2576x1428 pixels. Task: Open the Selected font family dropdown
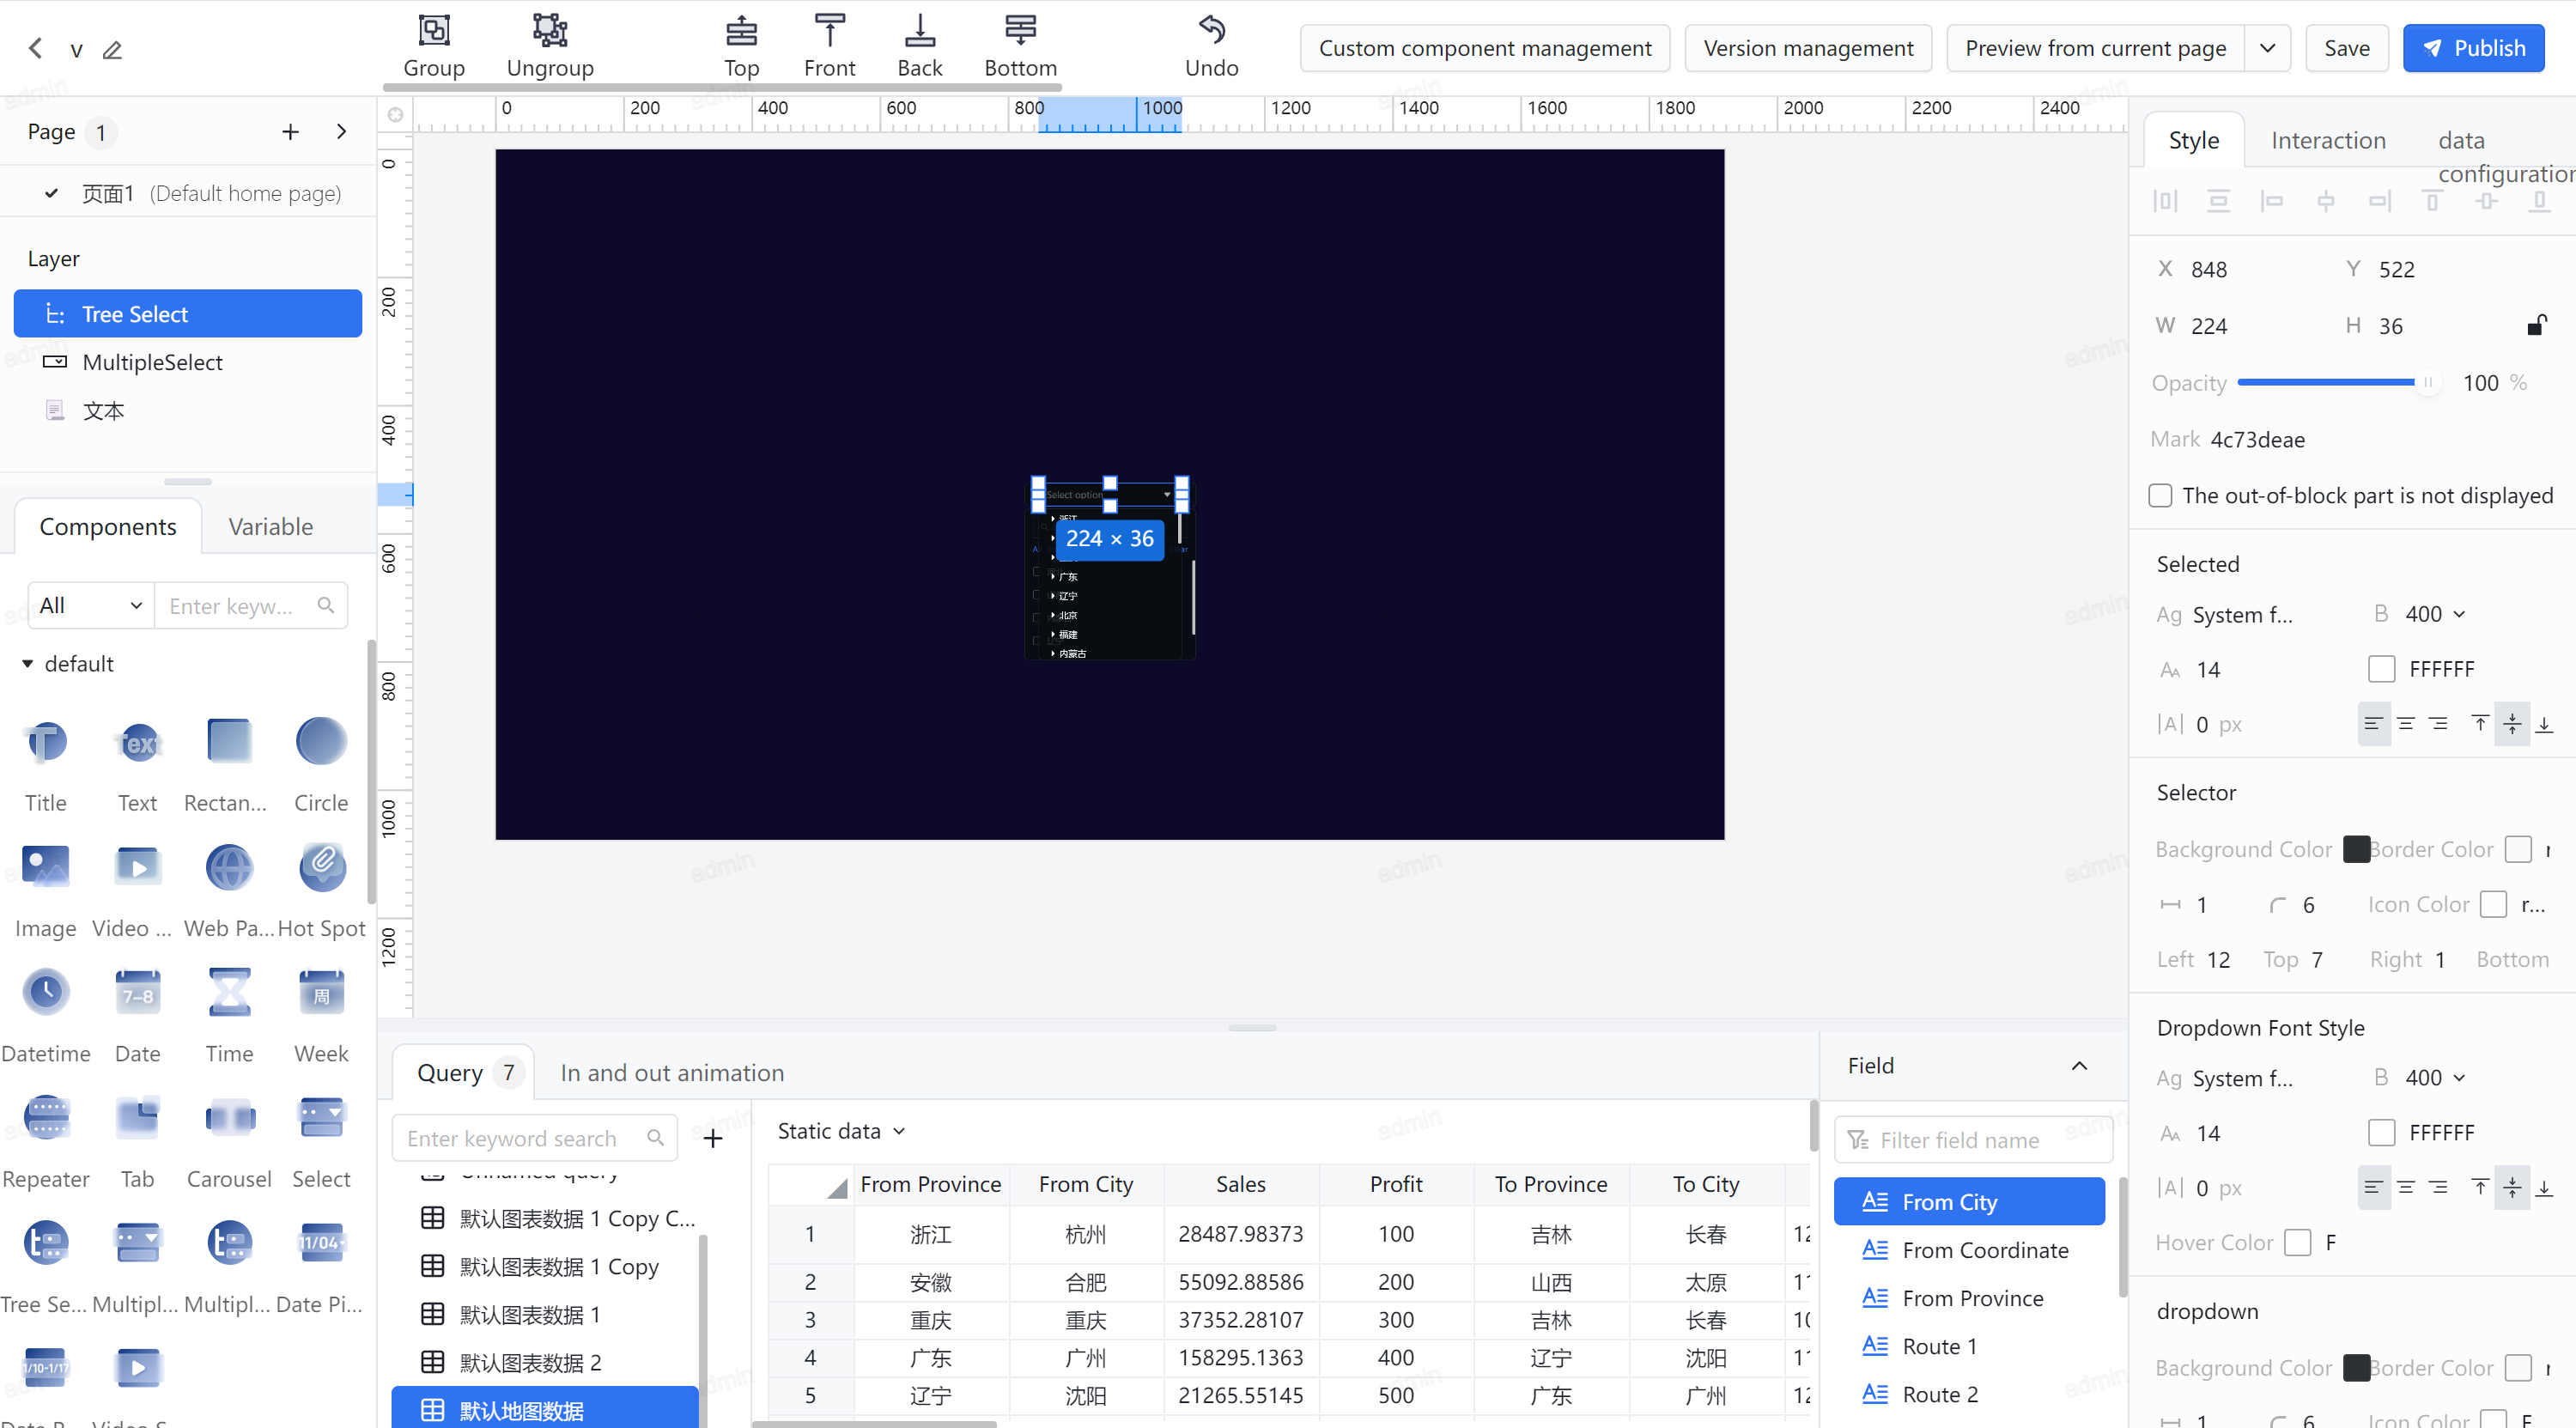pos(2242,615)
